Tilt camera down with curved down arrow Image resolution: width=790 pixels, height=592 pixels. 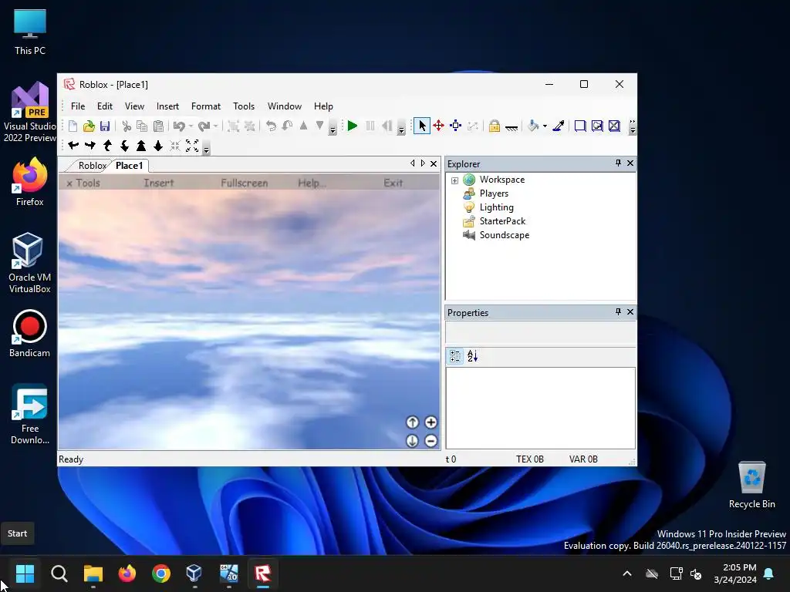point(124,146)
